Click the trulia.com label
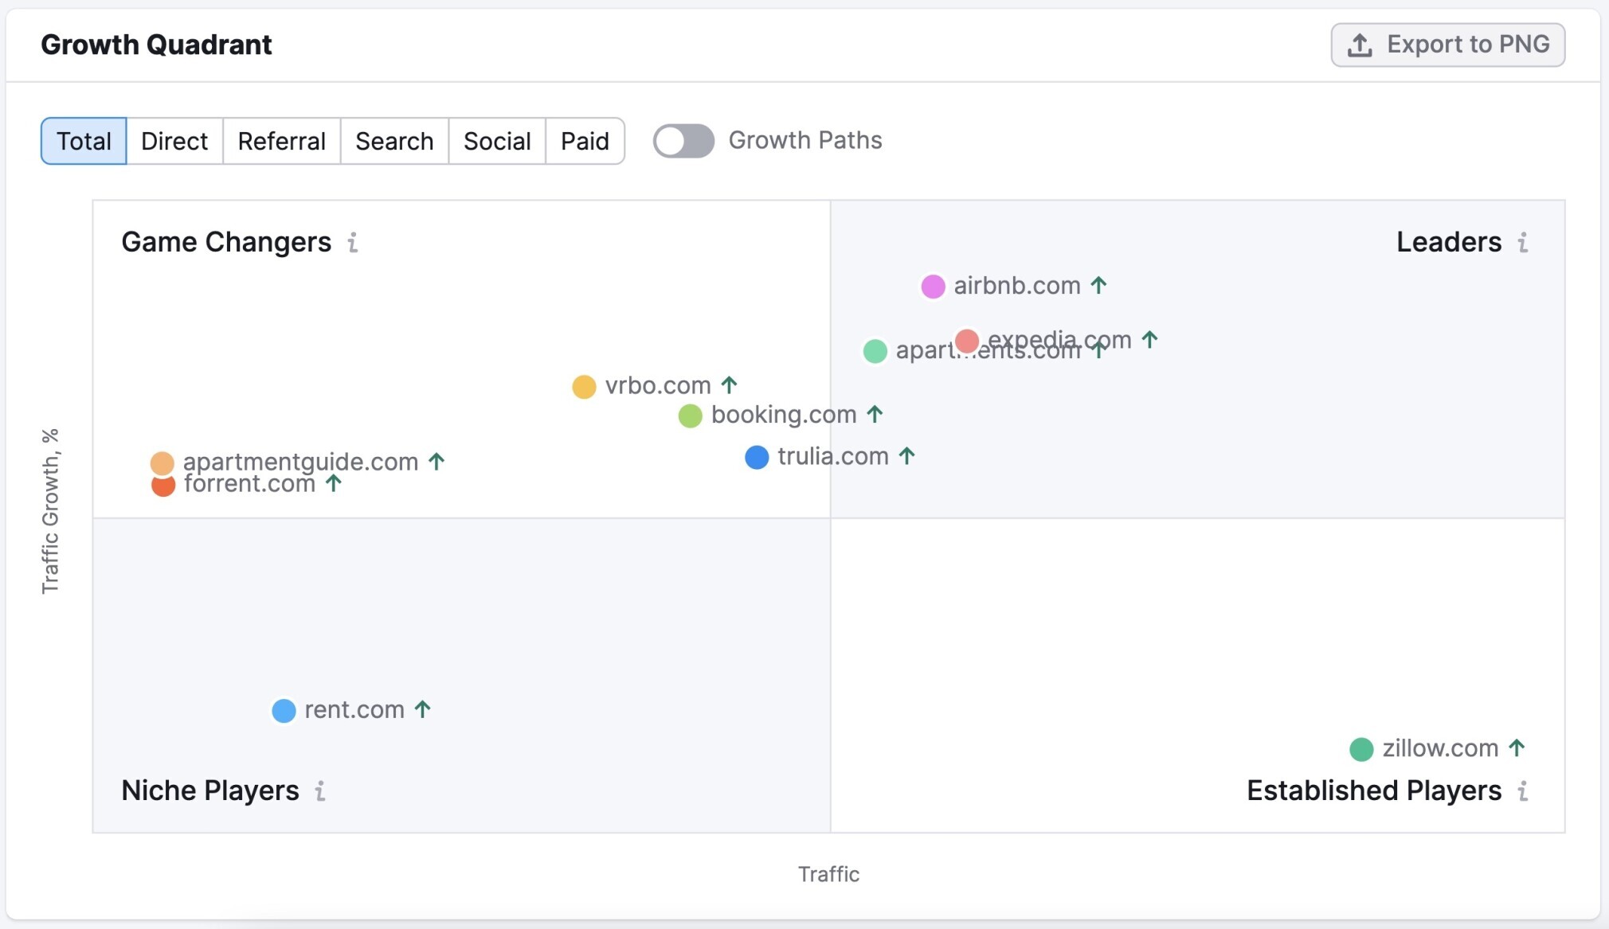The height and width of the screenshot is (929, 1609). click(833, 456)
